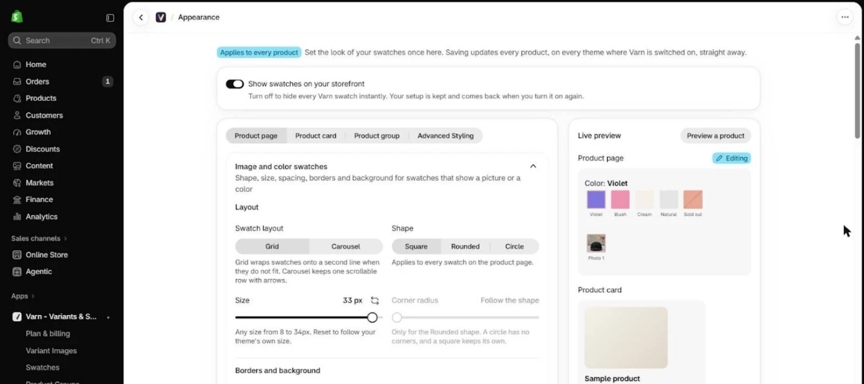Expand the Apps section in sidebar
The height and width of the screenshot is (384, 864).
22,296
